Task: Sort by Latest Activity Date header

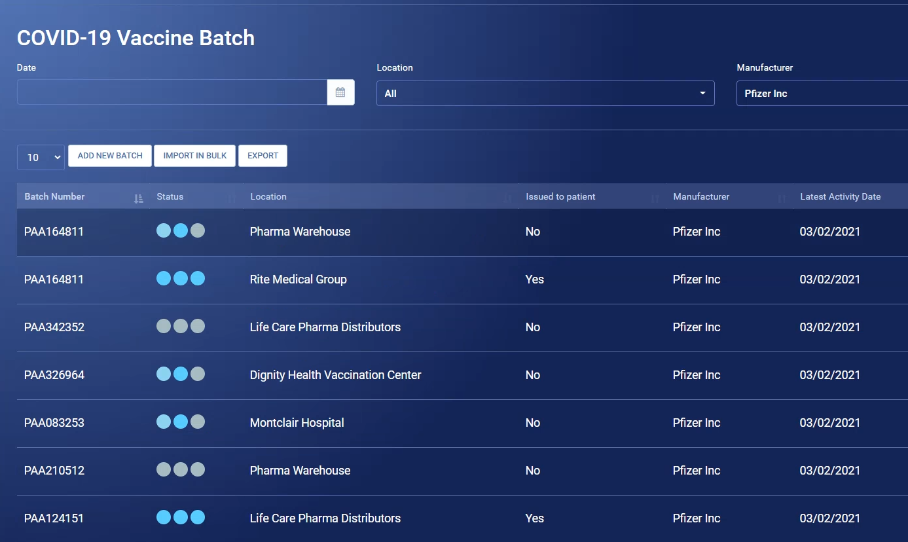Action: tap(840, 197)
